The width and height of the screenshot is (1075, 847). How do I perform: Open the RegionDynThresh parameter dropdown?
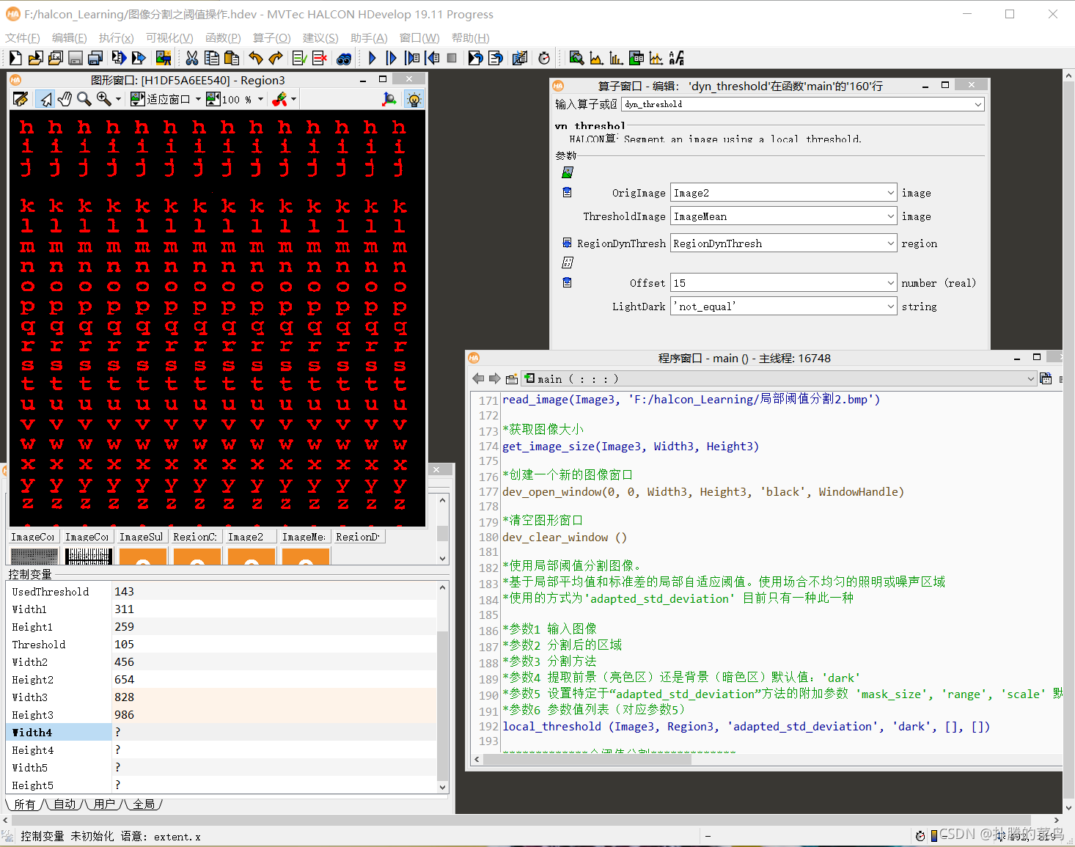point(891,243)
